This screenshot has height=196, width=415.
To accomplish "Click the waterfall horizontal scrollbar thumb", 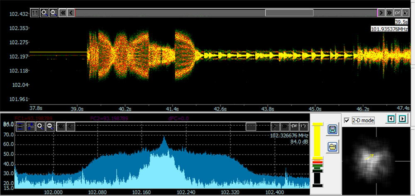I will (x=289, y=13).
